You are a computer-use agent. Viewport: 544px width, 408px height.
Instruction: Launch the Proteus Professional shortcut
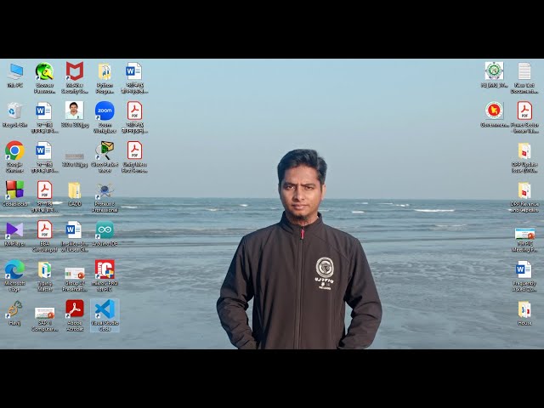[x=105, y=190]
